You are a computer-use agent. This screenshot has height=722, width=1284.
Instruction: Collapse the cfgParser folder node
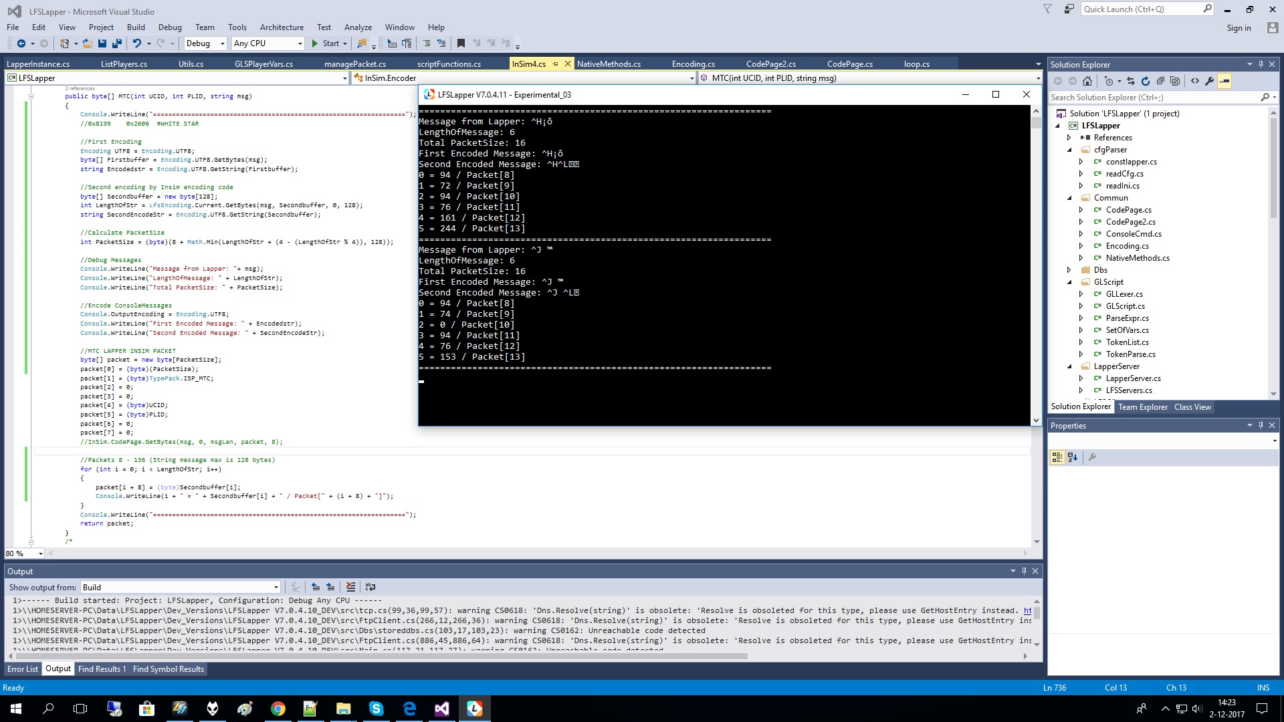[x=1069, y=150]
